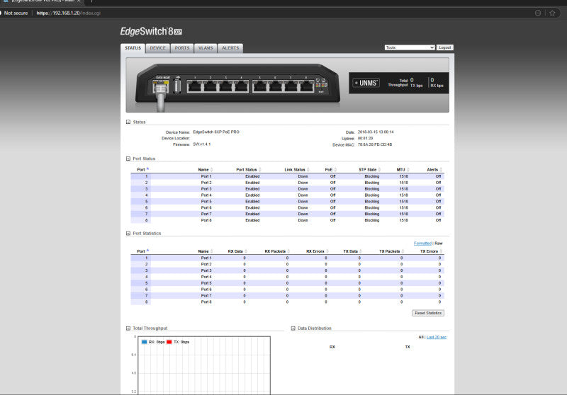Click firmware version SW.v1.4.1 text

[x=202, y=144]
